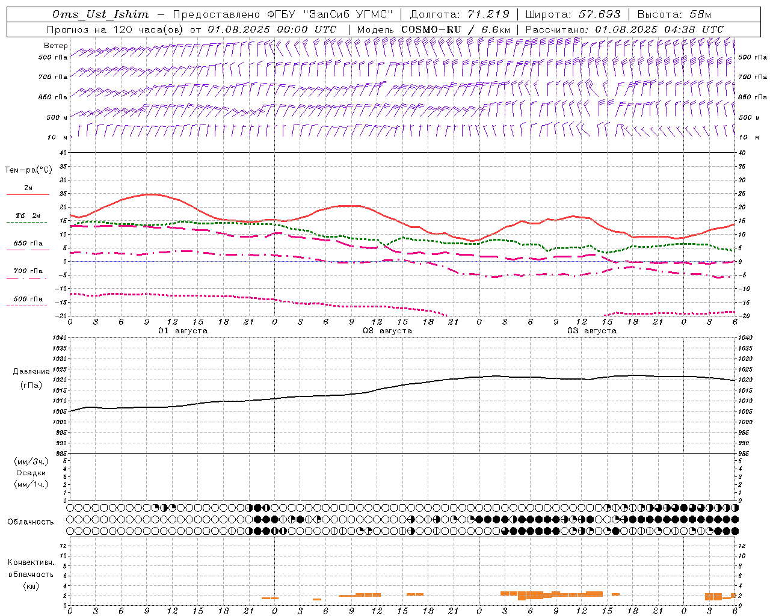Click the 700 гПа wind label at left

[53, 77]
